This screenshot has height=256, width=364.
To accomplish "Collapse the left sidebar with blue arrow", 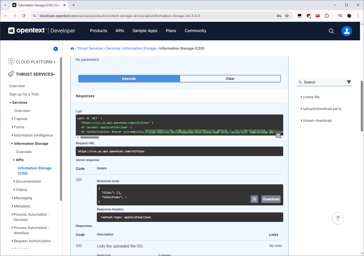I will (56, 49).
